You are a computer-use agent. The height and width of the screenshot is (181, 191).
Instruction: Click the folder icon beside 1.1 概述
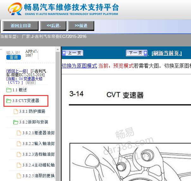9,90
